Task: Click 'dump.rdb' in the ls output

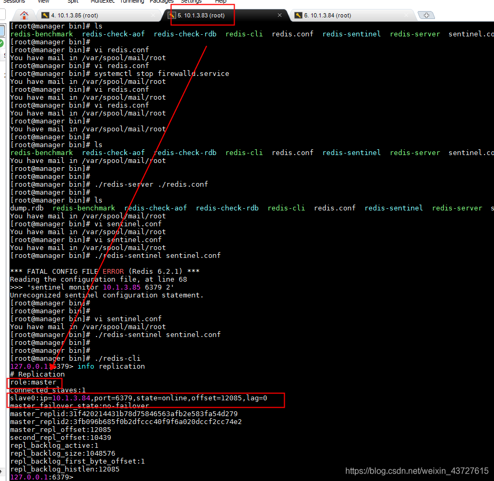Action: pos(27,208)
